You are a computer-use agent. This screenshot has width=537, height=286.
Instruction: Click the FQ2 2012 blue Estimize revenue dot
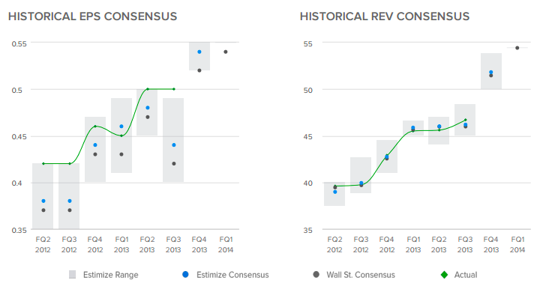pos(335,192)
